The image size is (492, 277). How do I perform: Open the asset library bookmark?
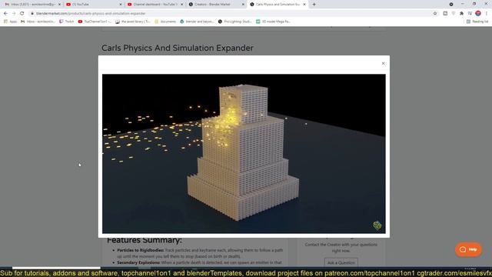[133, 22]
